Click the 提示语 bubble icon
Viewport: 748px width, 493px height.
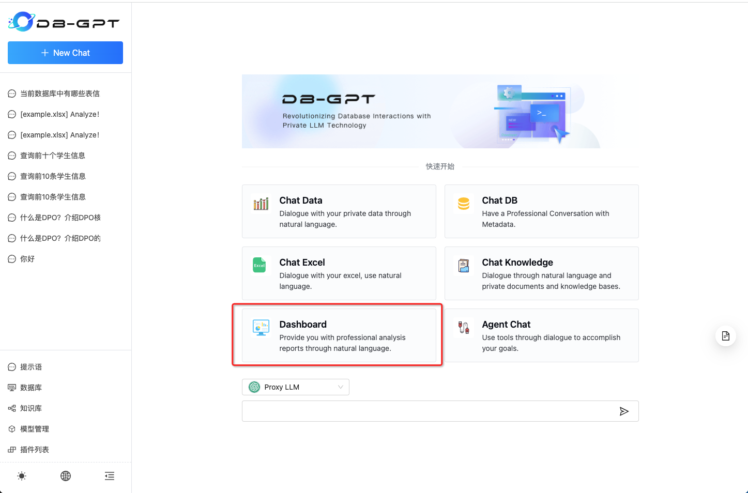(12, 367)
